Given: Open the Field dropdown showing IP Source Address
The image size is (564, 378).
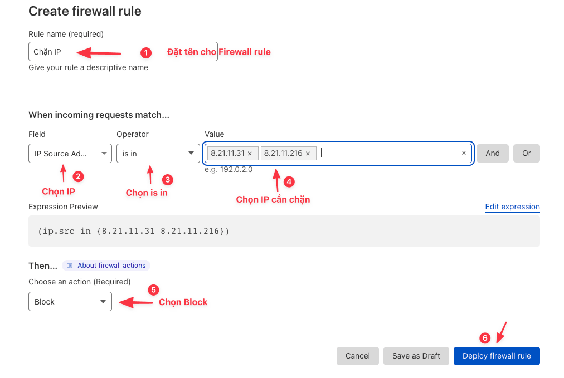Looking at the screenshot, I should point(70,153).
